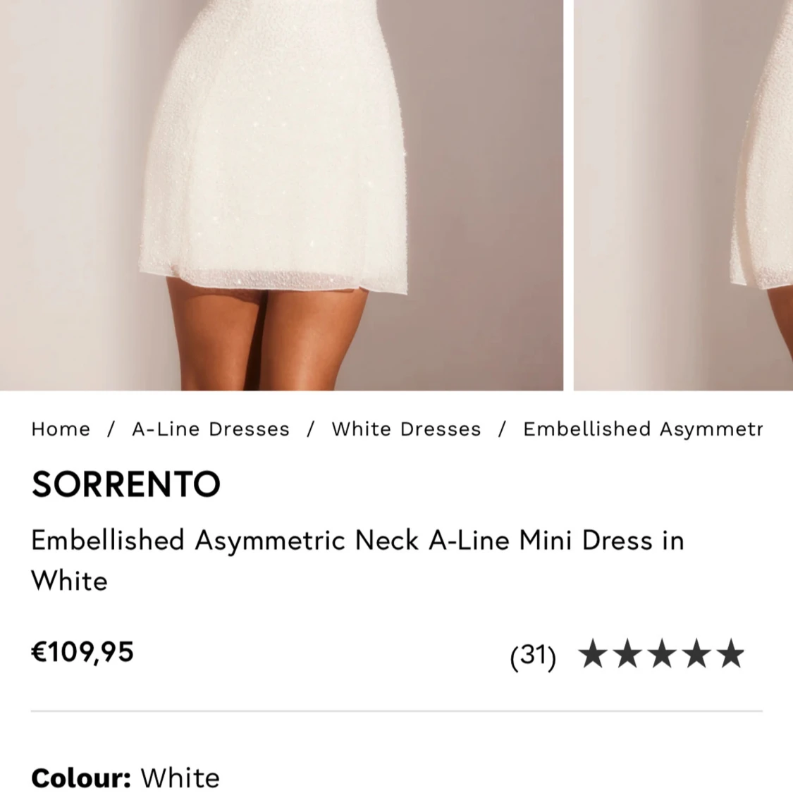
Task: Open the (31) reviews count
Action: (533, 655)
